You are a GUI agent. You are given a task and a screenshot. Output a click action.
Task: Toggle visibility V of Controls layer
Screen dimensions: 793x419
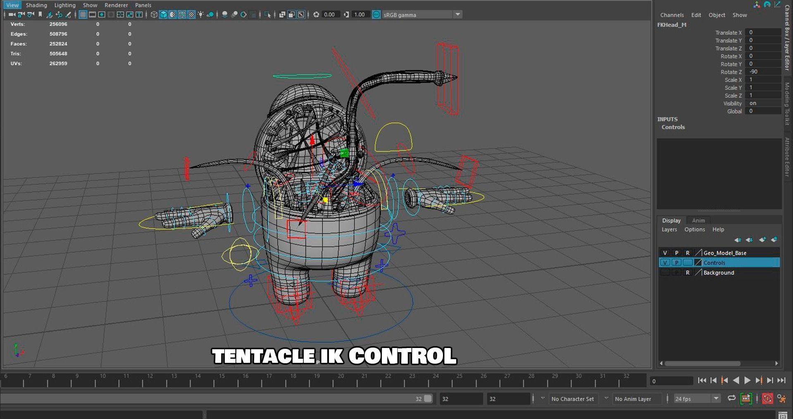tap(665, 263)
